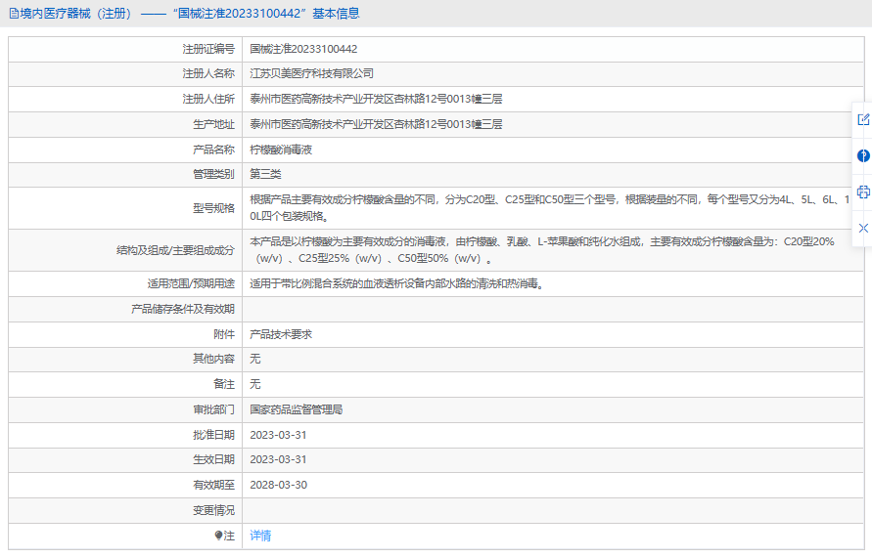Click the 注册人名称 row label

208,73
